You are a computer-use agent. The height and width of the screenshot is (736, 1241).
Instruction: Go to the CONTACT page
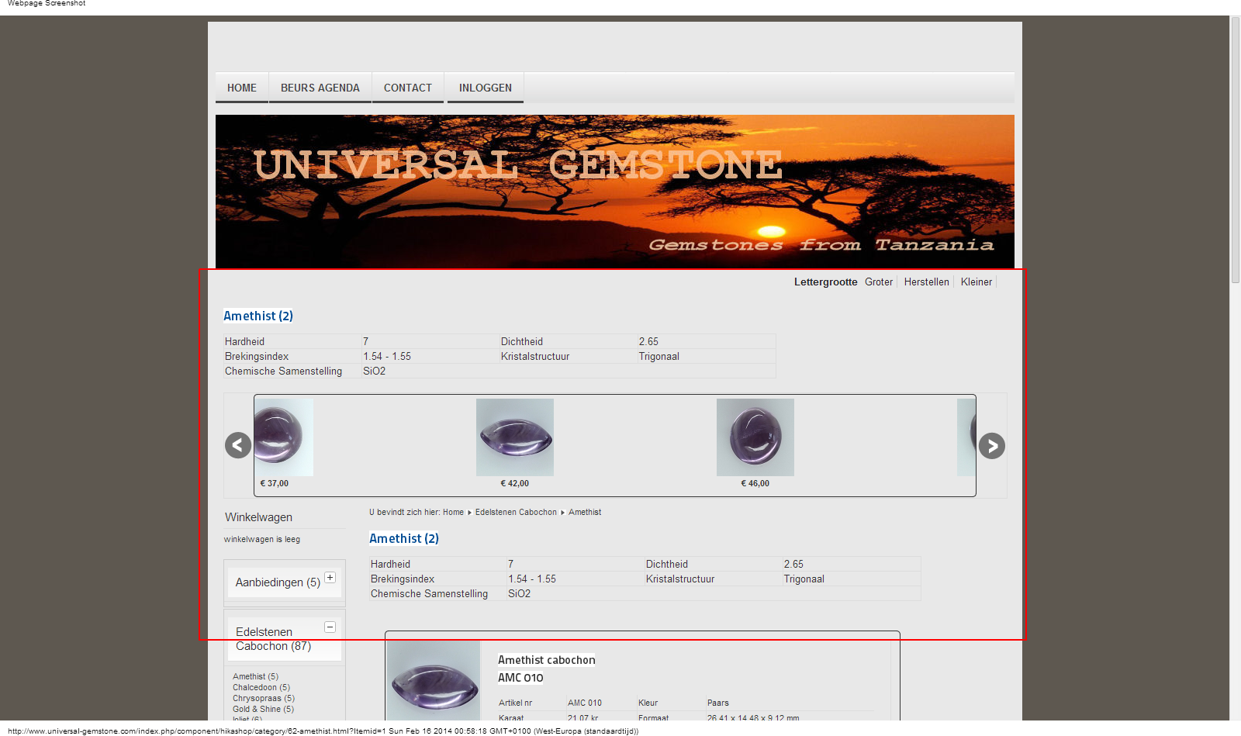pos(407,88)
